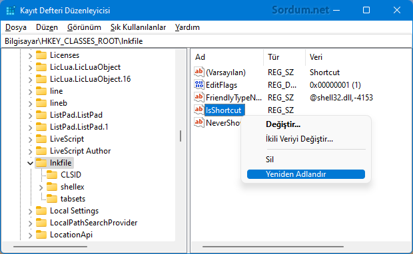Viewport: 413px width, 254px height.
Task: Expand the LicLua.LicLuaObject key
Action: pyautogui.click(x=30, y=68)
